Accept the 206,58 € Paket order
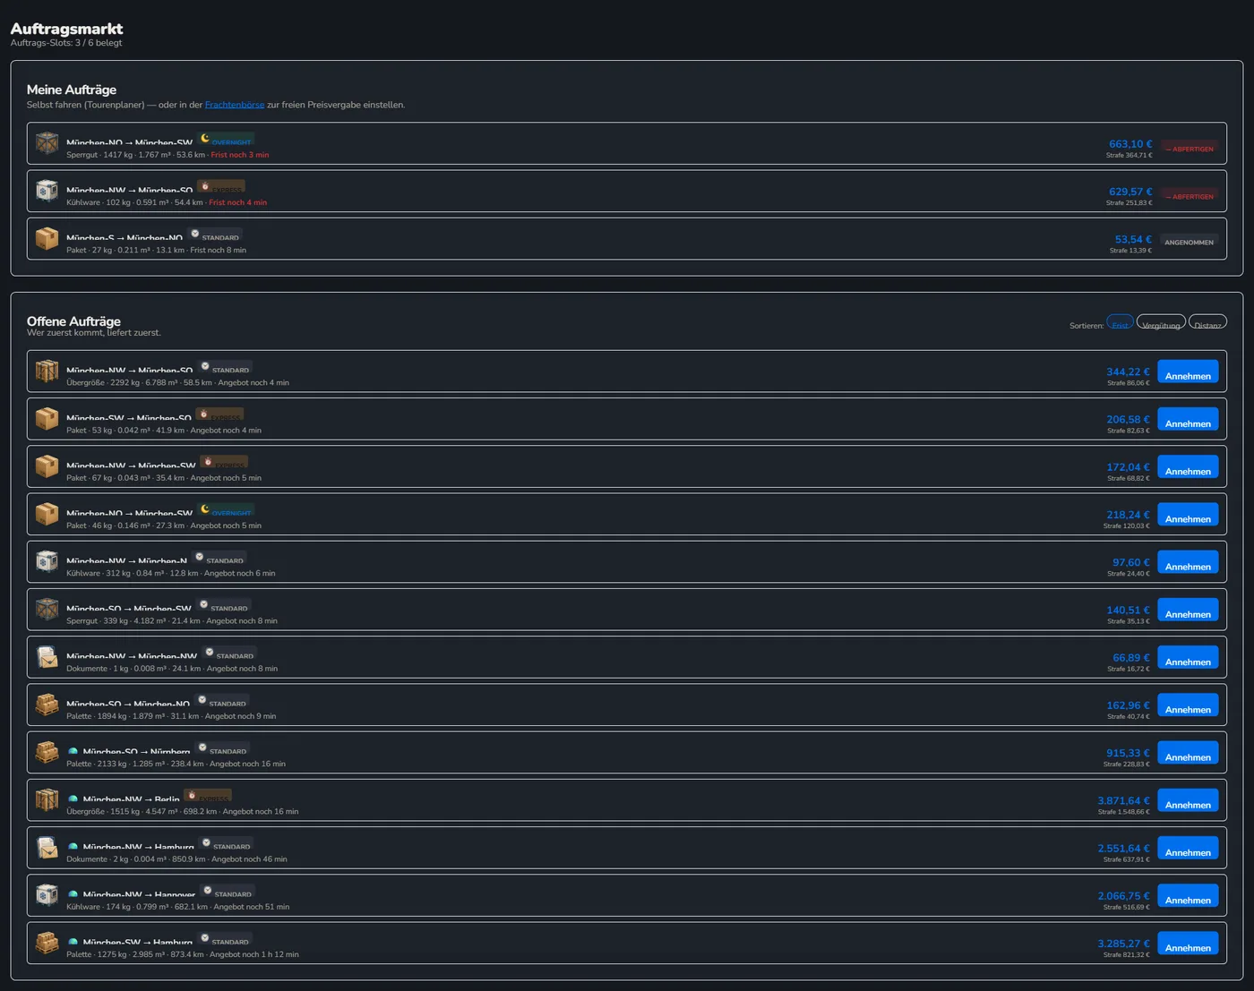Screen dimensions: 1254x991 pyautogui.click(x=1188, y=420)
